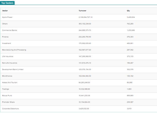Image resolution: width=157 pixels, height=114 pixels.
Task: Select the Corporate Debenture sector name
Action: point(10,109)
